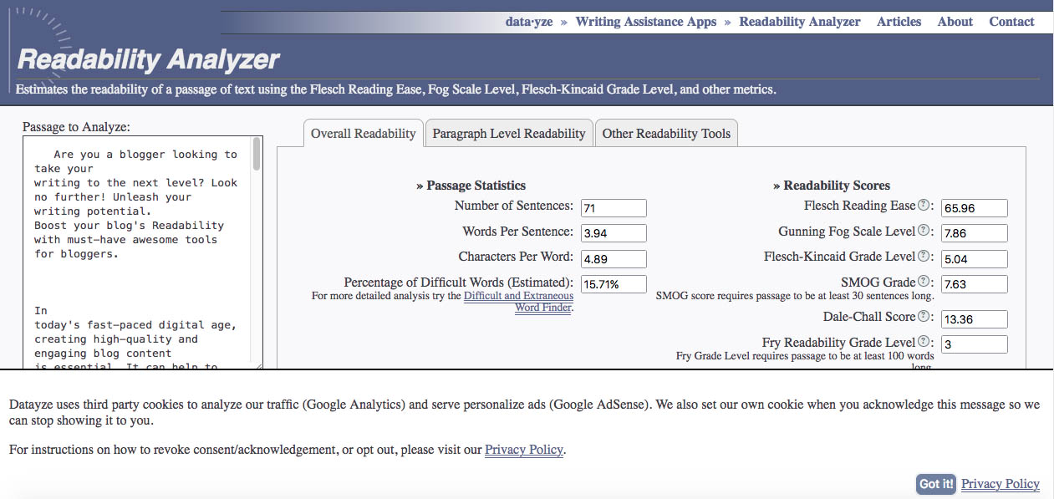Open help icon for Flesch-Kincaid Grade Level

coord(924,257)
